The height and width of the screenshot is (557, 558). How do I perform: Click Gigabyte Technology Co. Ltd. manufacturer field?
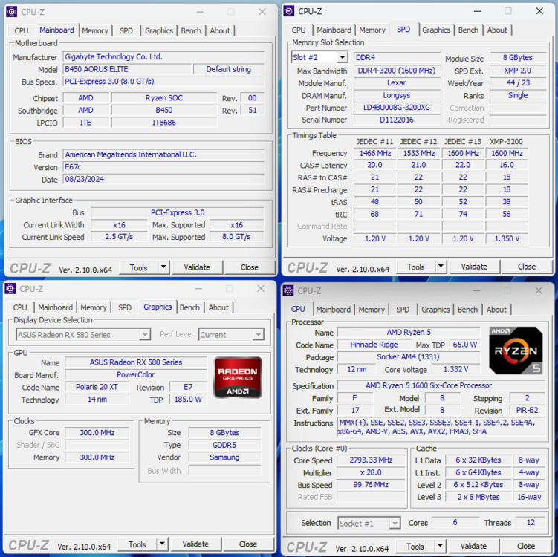[163, 57]
